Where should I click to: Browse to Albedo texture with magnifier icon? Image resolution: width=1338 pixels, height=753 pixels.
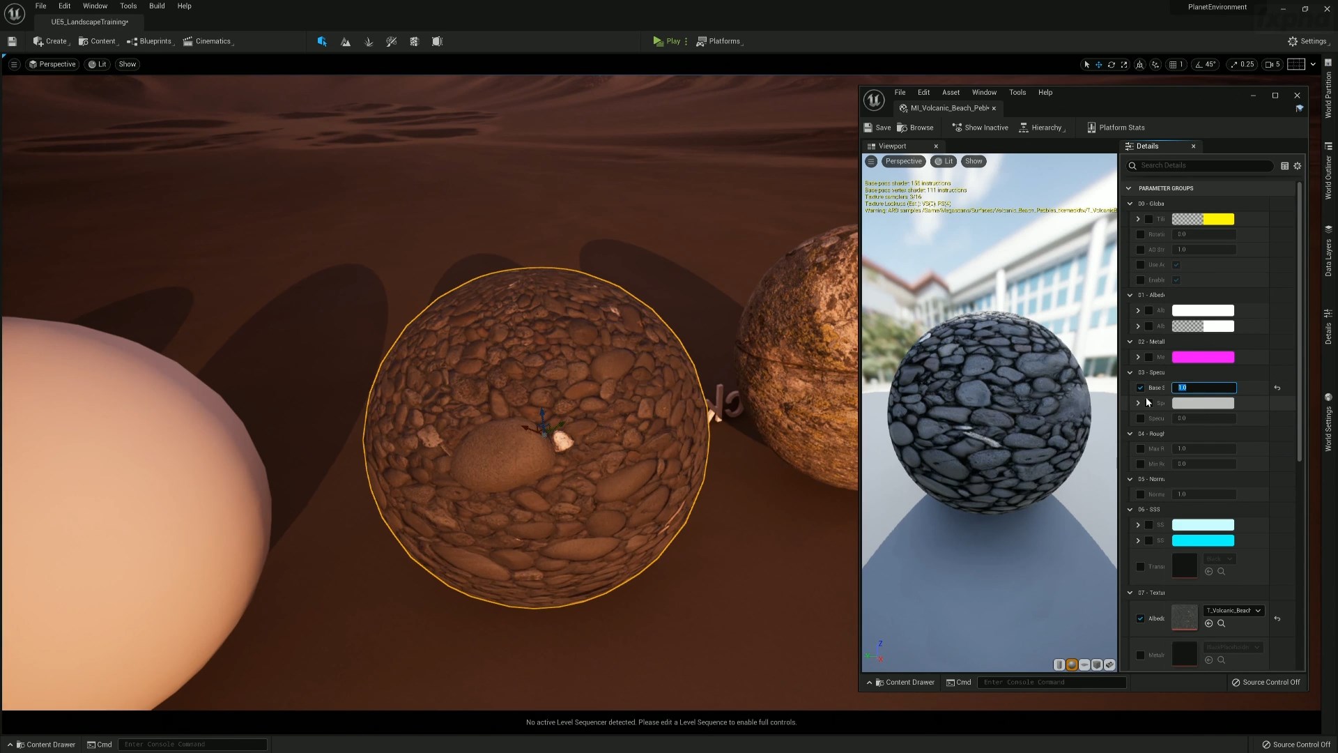[1221, 623]
